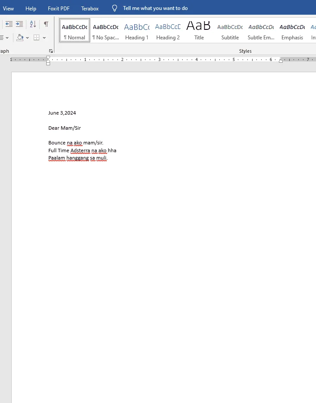Apply the Emphasis style
Image resolution: width=316 pixels, height=403 pixels.
tap(292, 30)
